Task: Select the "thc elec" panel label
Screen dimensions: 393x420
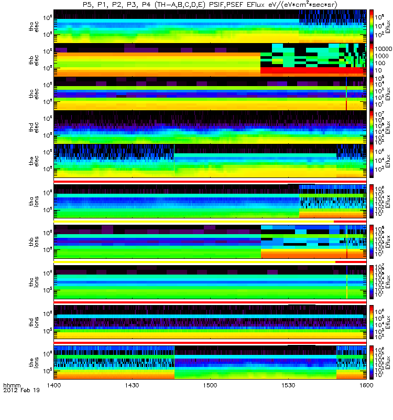Action: (34, 94)
